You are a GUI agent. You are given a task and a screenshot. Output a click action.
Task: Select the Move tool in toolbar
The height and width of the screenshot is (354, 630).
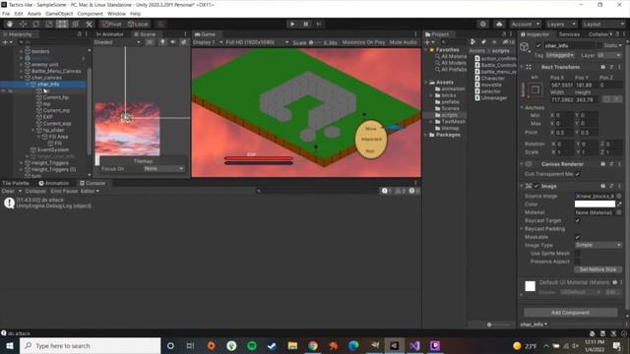23,24
